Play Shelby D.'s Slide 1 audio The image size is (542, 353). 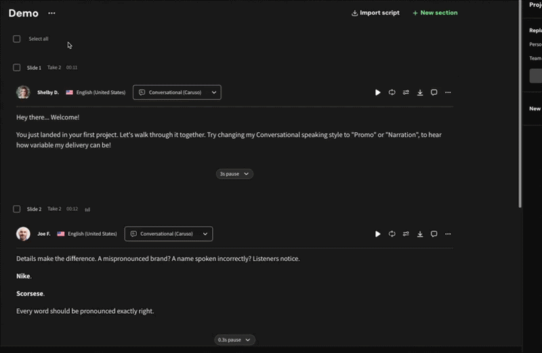tap(378, 93)
